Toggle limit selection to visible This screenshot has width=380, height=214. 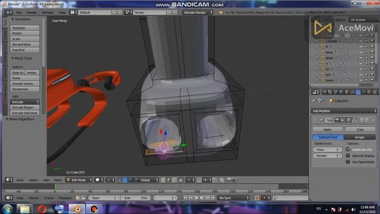181,180
